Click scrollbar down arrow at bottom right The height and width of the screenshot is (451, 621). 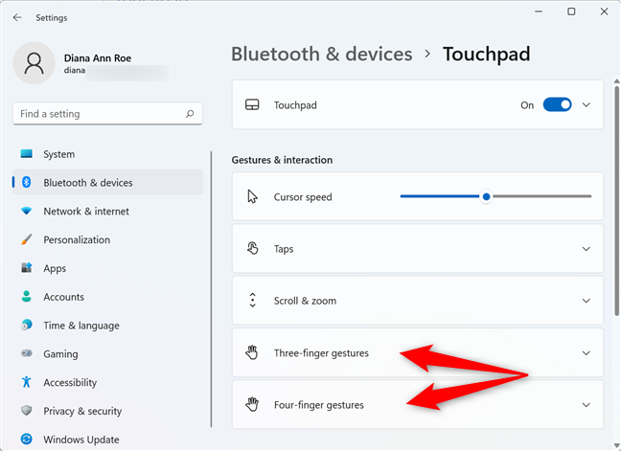point(616,445)
